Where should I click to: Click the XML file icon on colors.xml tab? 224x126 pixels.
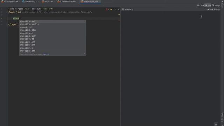[43, 1]
